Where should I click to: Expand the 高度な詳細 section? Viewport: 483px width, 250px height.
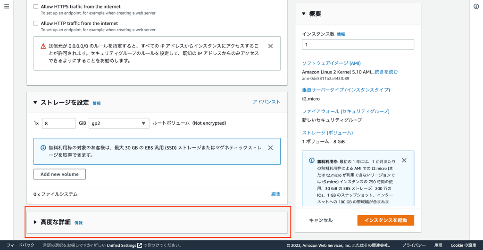click(35, 222)
